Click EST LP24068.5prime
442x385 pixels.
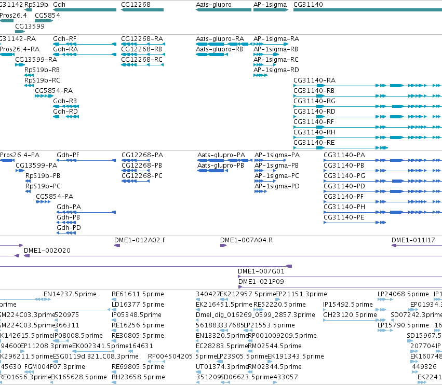coord(403,294)
